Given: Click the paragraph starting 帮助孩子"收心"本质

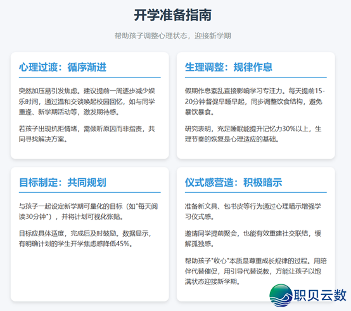Looking at the screenshot, I should pos(255,271).
